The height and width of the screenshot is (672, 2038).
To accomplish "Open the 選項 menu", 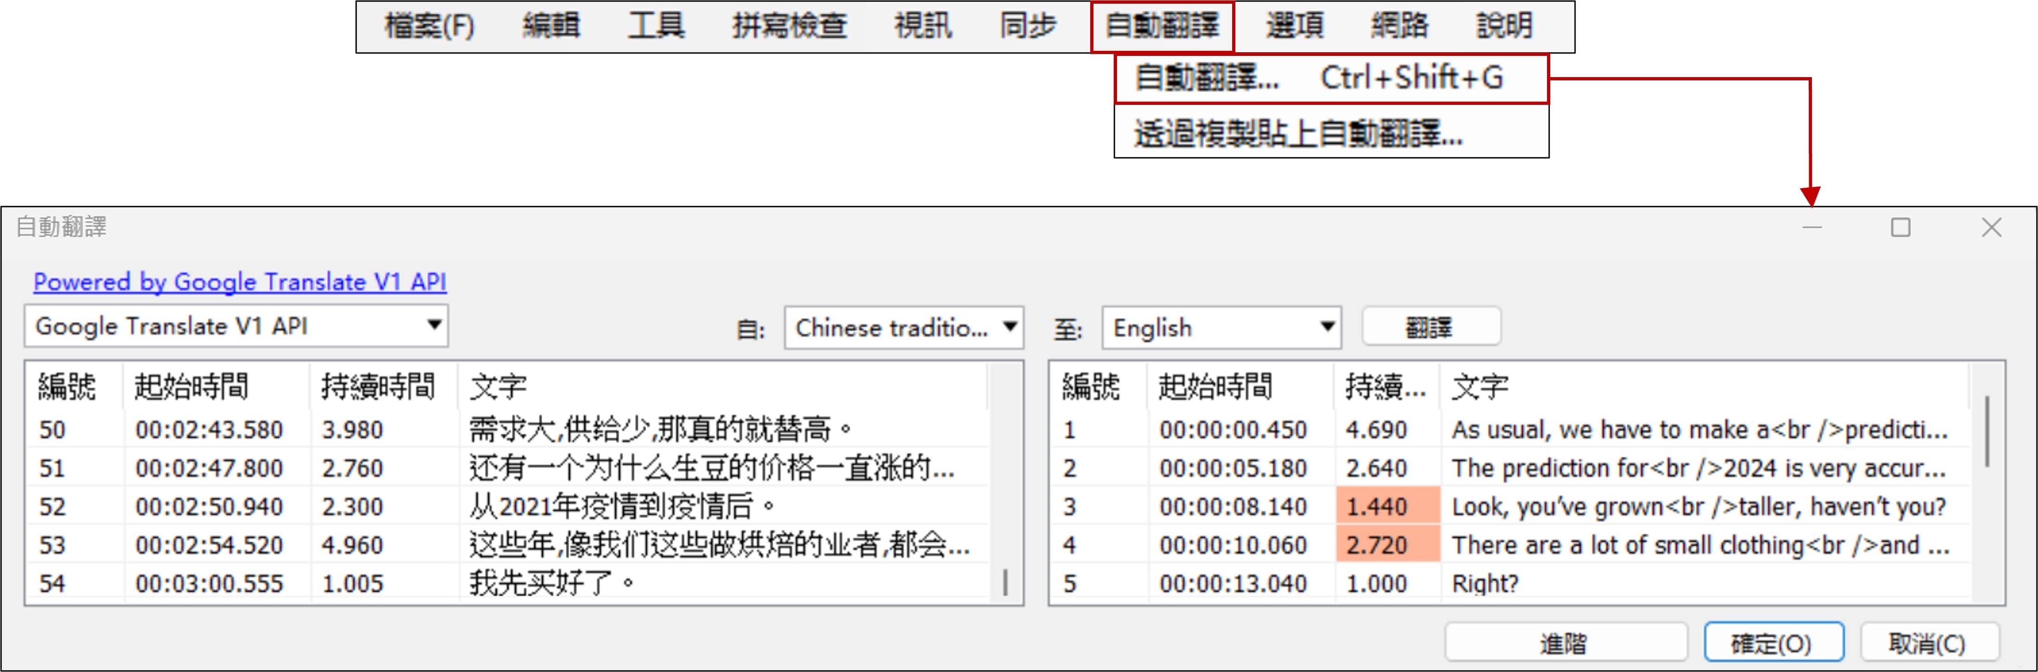I will click(1294, 27).
